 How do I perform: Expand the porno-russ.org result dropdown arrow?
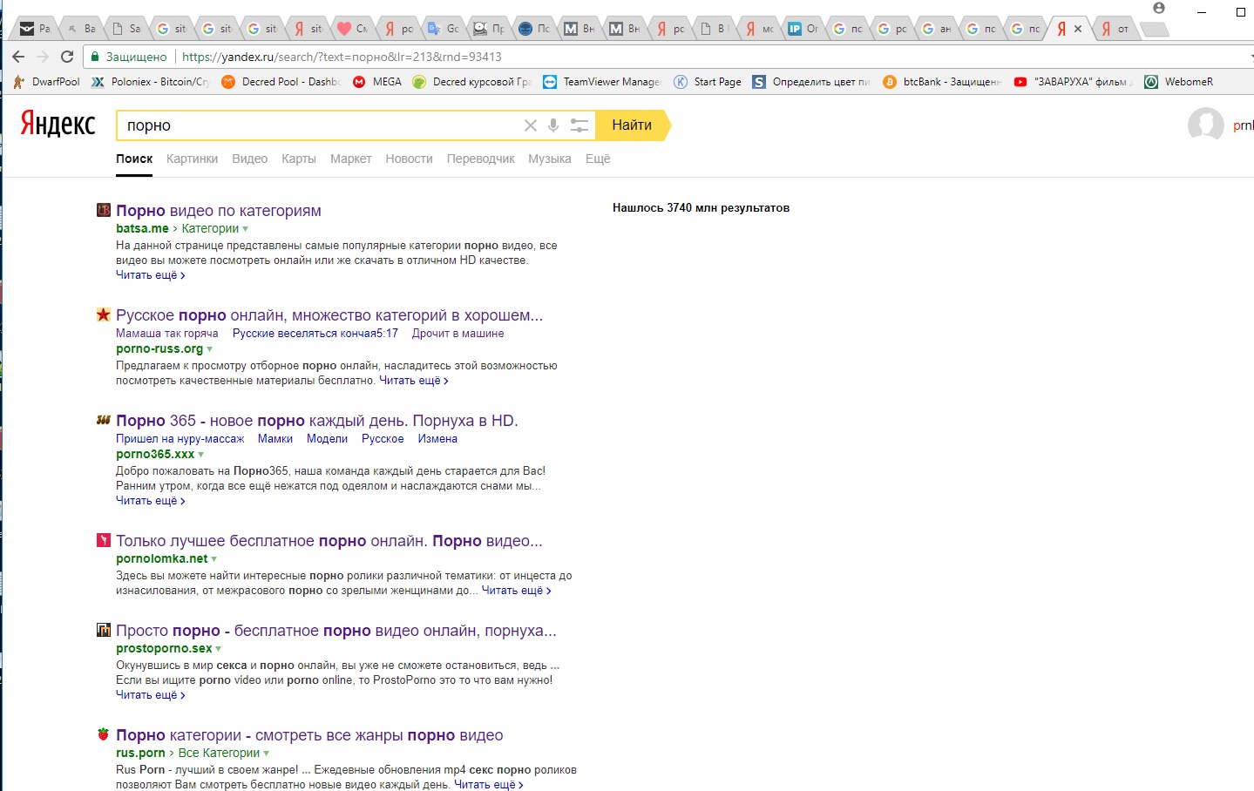coord(209,349)
